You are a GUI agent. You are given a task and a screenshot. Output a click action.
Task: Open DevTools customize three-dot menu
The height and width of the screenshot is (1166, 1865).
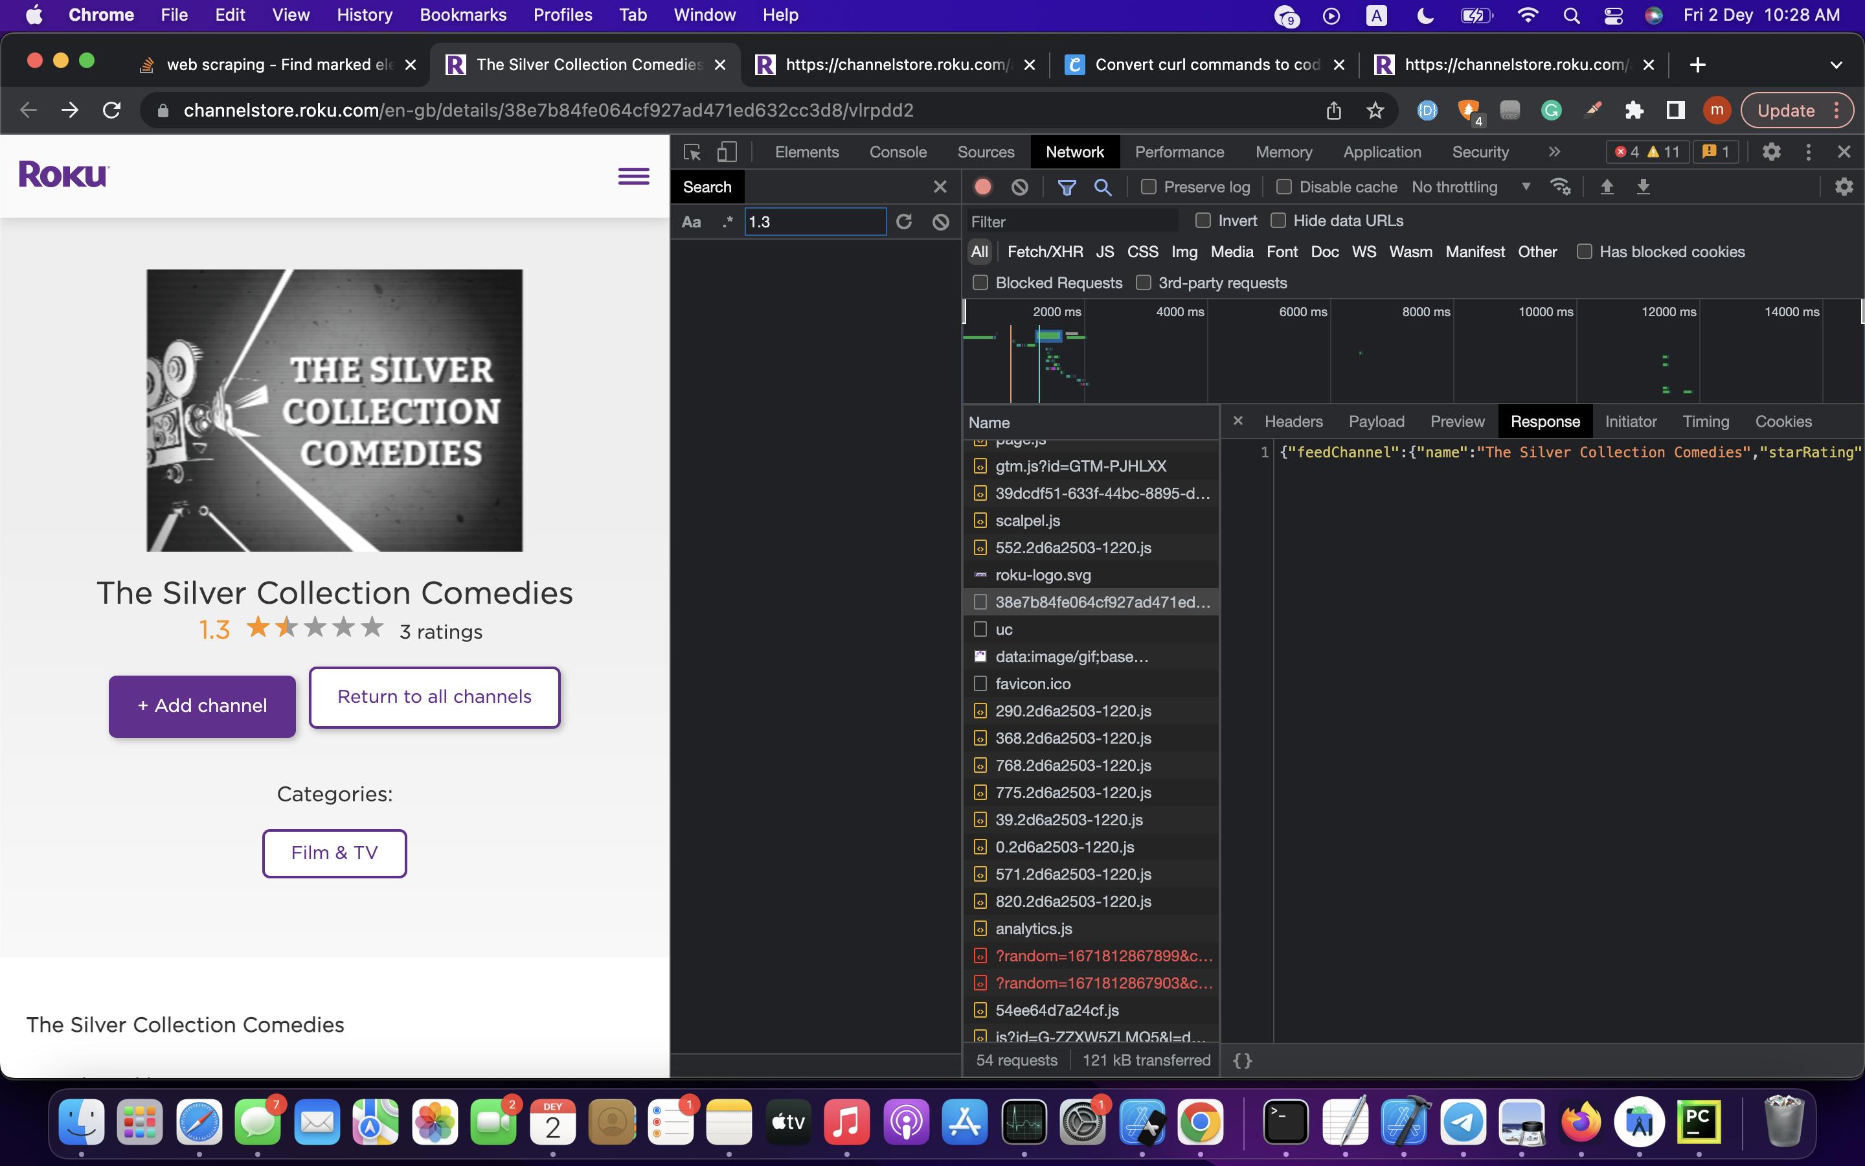[1808, 152]
